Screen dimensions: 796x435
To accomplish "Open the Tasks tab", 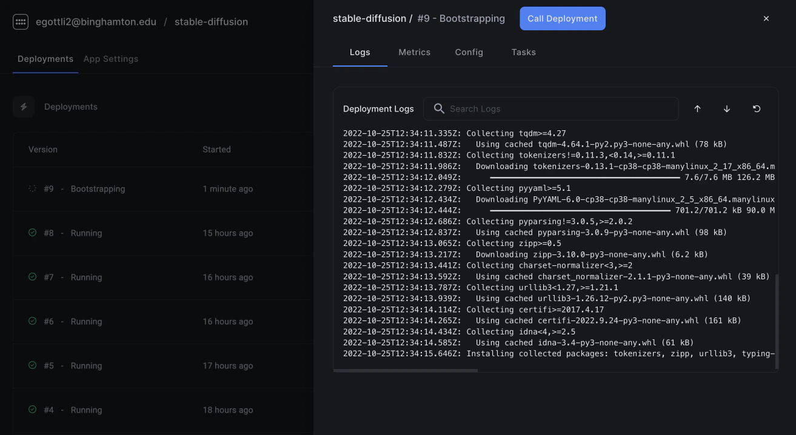I will 524,52.
